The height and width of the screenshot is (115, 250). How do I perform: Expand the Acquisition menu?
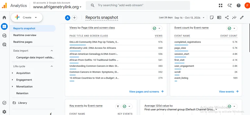click(12, 73)
